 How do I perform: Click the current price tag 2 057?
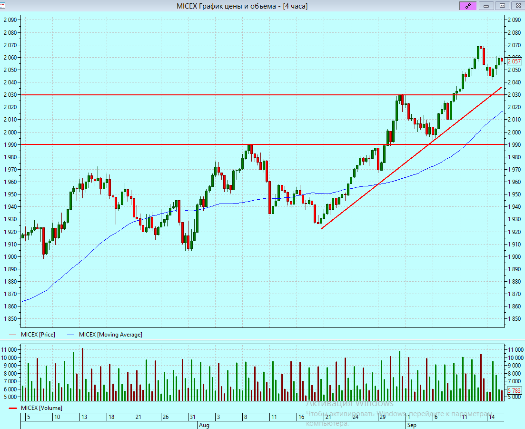pos(514,61)
